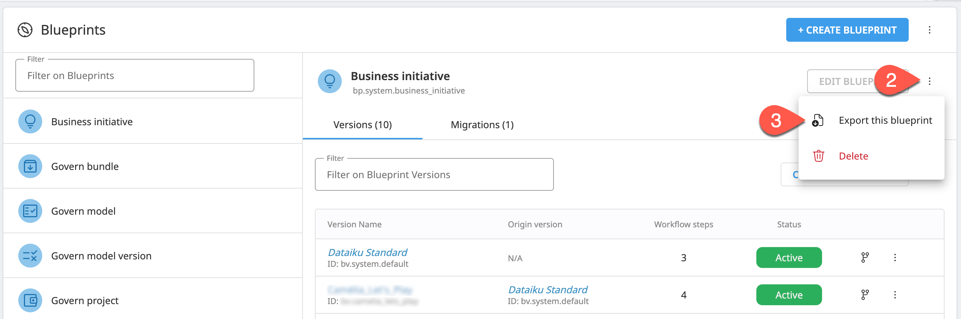Viewport: 961px width, 319px height.
Task: Click the large Business initiative detail icon
Action: [330, 81]
